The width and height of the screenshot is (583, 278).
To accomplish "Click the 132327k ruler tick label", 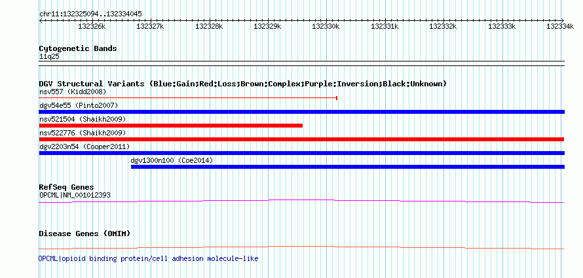I will 150,26.
